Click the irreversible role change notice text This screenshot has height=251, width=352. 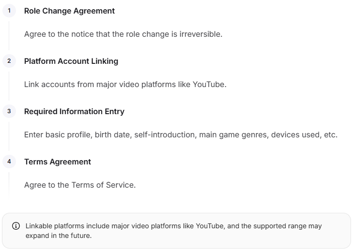pos(123,34)
